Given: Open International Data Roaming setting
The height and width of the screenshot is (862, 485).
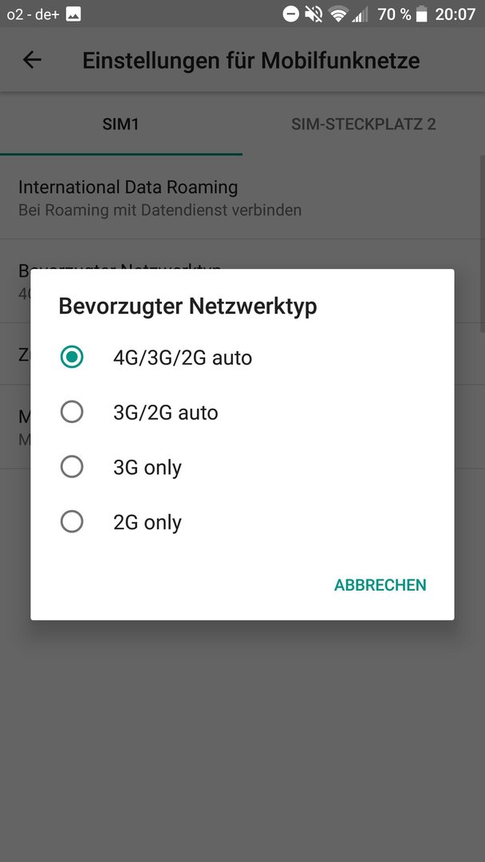Looking at the screenshot, I should click(242, 197).
